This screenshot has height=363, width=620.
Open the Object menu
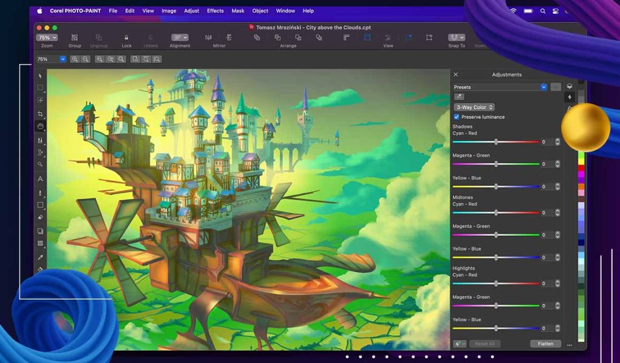click(x=260, y=11)
